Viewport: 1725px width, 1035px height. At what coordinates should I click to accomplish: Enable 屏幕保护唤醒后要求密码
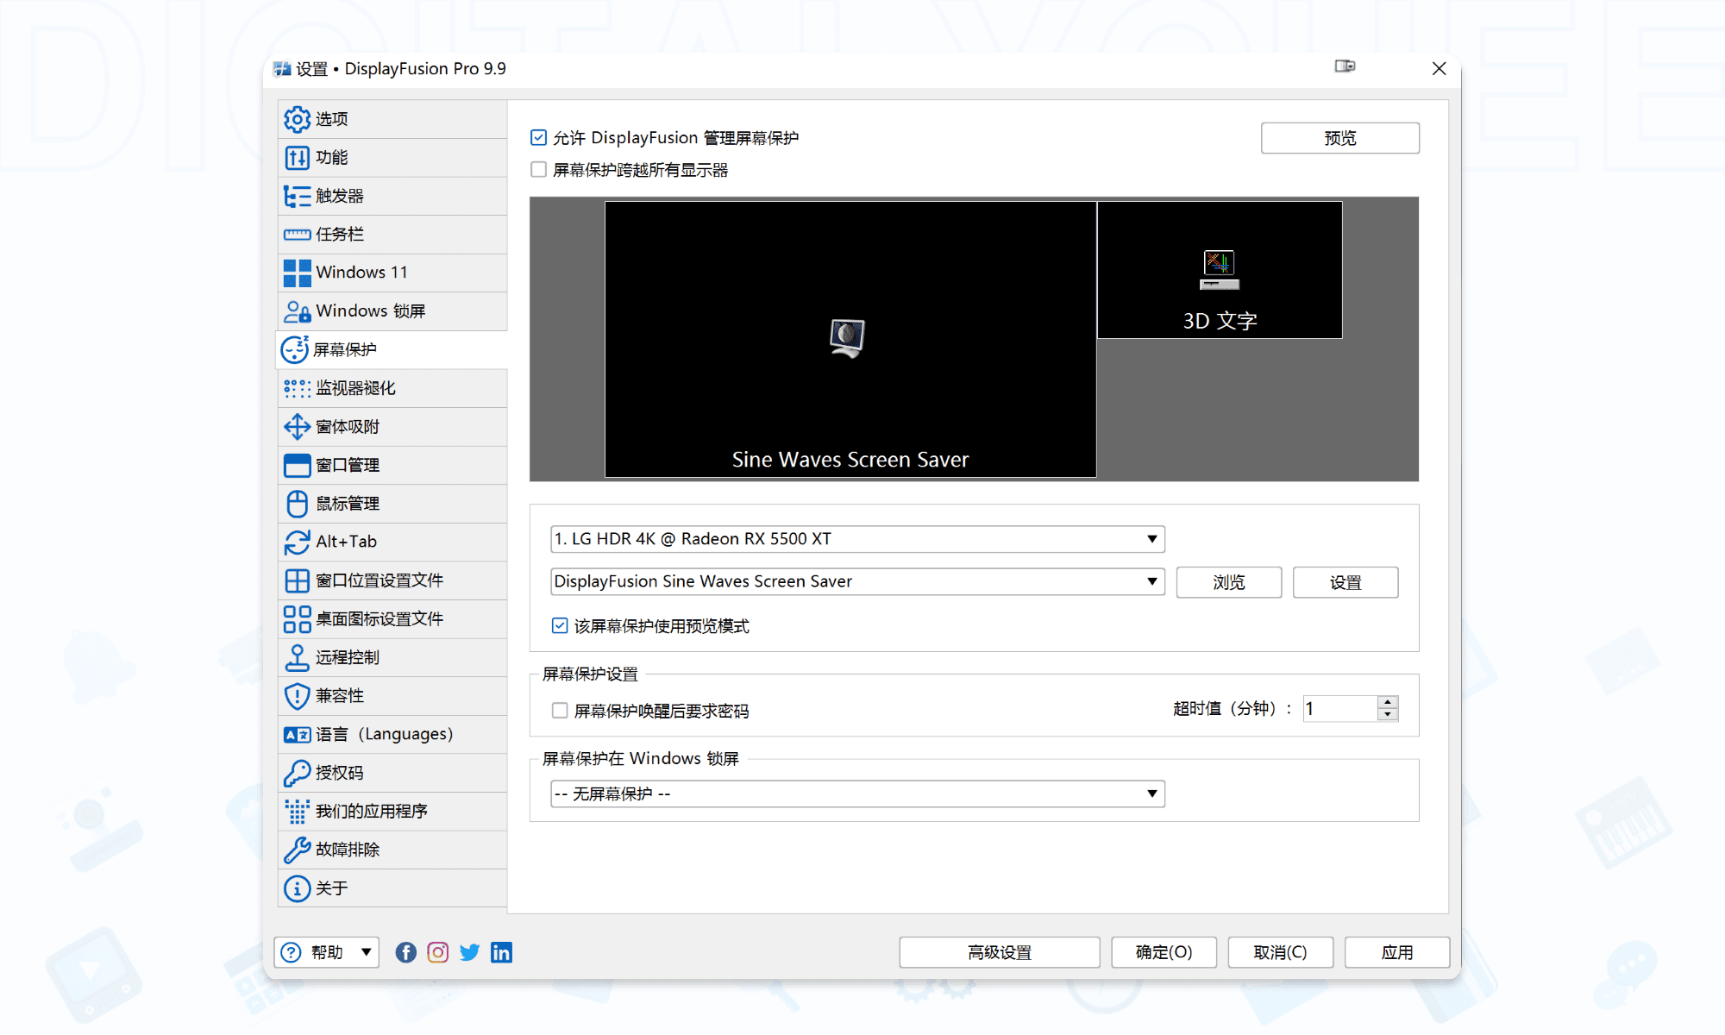(x=560, y=711)
